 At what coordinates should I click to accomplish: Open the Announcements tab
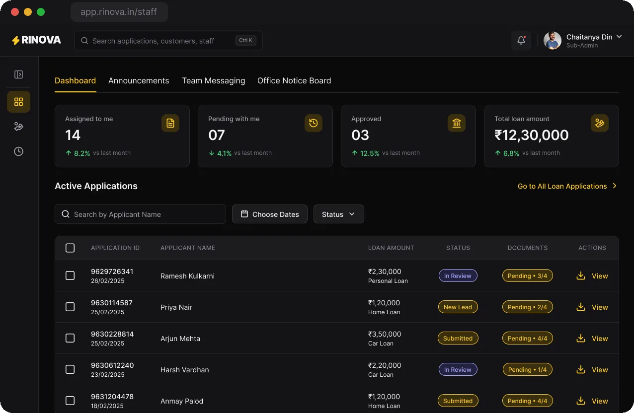click(139, 80)
